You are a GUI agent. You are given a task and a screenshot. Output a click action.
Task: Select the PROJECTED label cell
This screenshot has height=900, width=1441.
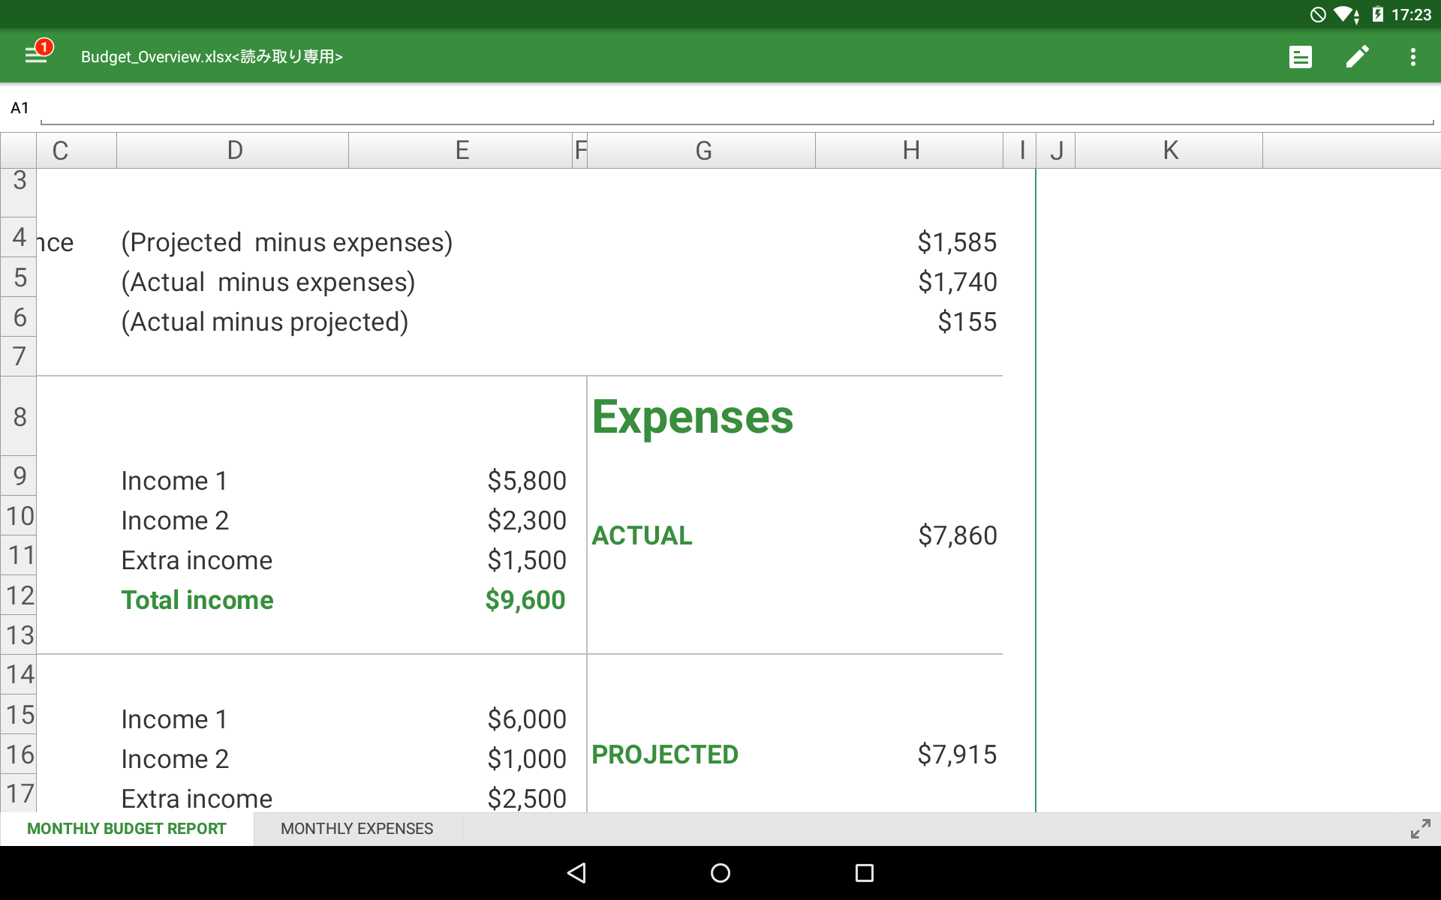[x=665, y=754]
